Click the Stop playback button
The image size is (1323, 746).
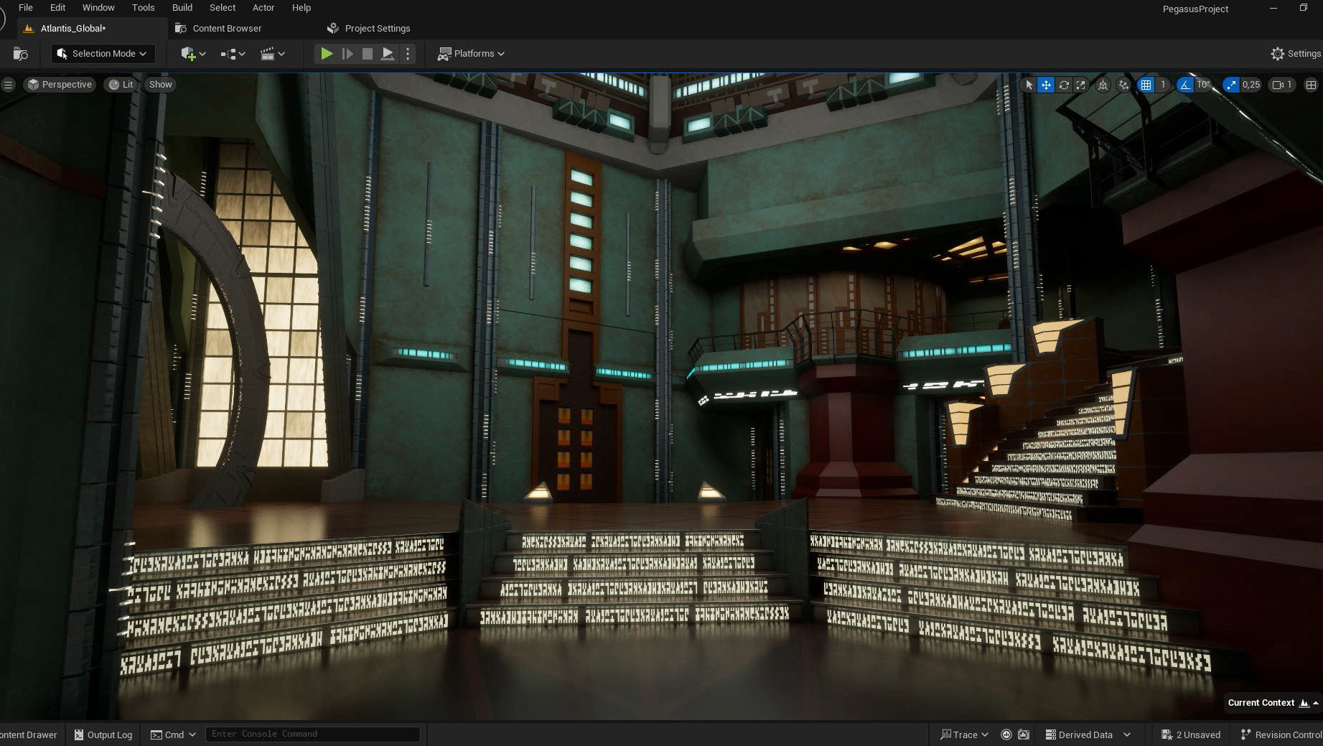[368, 54]
